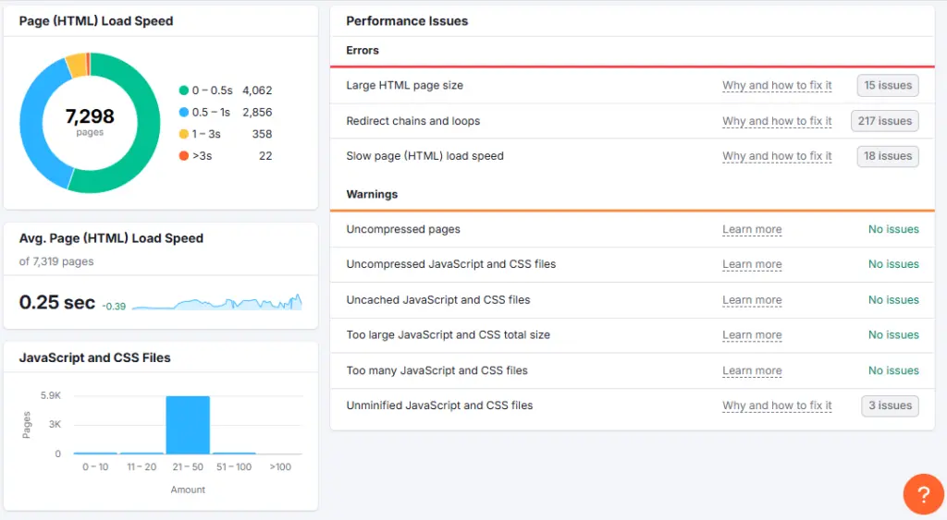This screenshot has width=947, height=520.
Task: Click the green 0 – 0.5s legend dot
Action: pos(184,91)
